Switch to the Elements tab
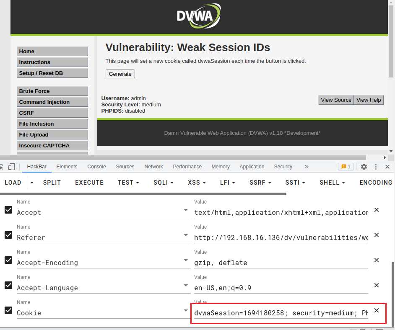 point(67,167)
